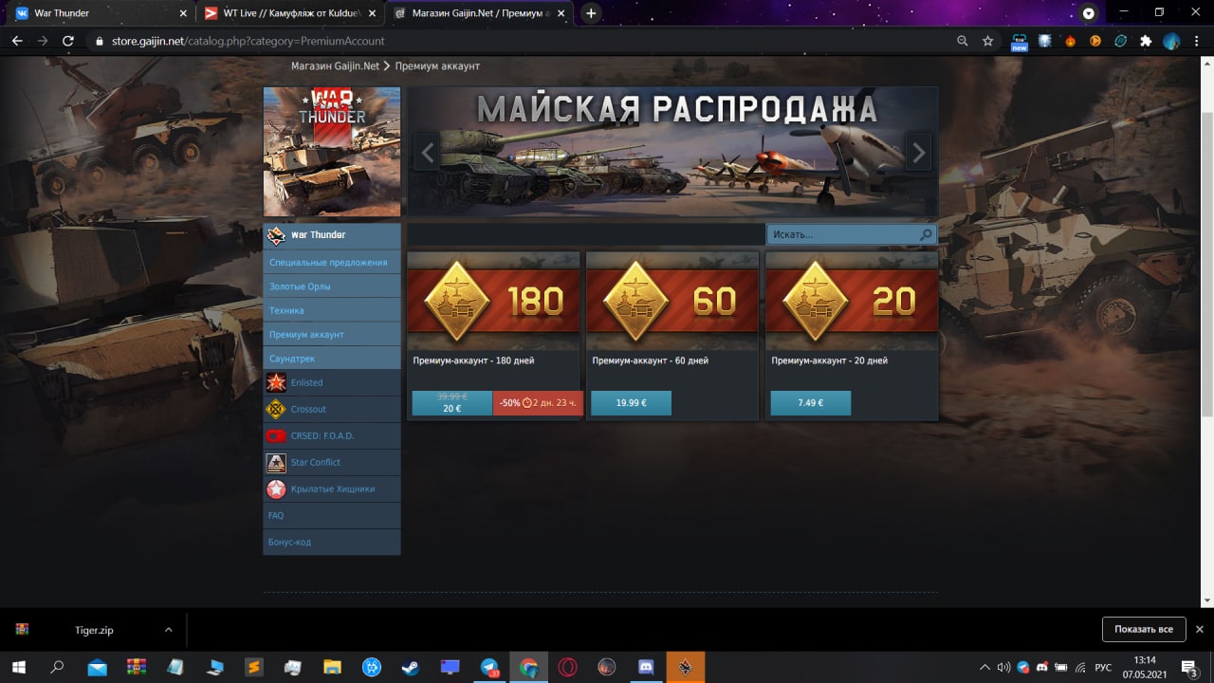
Task: Close the WT Live tab
Action: click(x=373, y=13)
